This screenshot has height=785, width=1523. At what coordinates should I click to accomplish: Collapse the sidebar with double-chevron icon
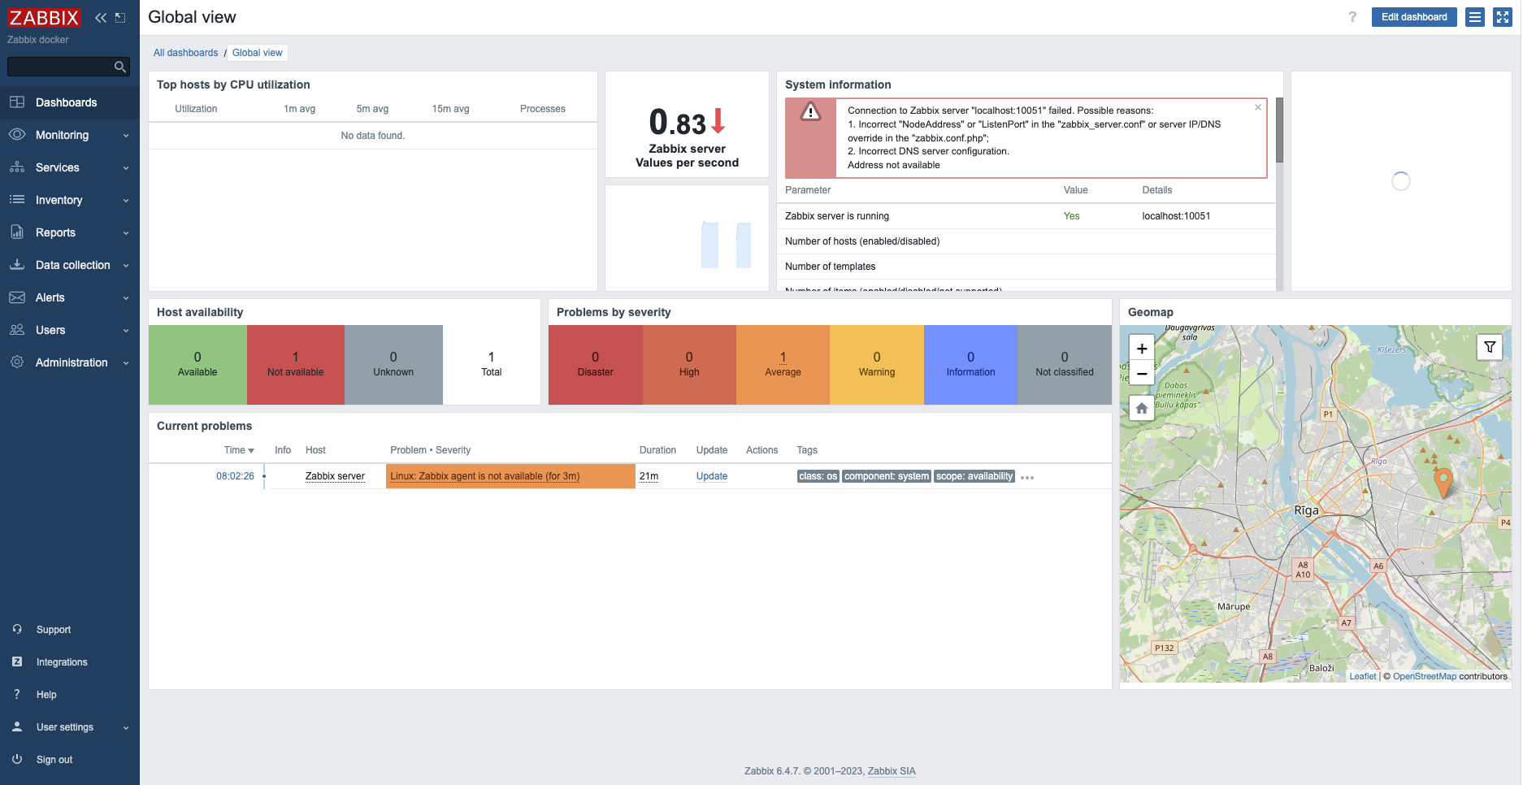[x=101, y=17]
